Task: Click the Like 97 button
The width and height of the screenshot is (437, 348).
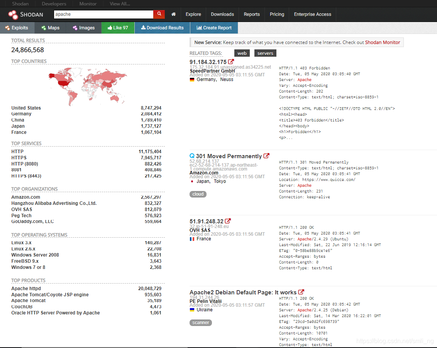Action: (118, 27)
